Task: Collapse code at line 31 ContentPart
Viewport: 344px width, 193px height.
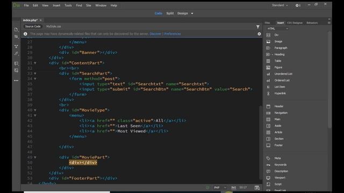Action: tap(35, 63)
